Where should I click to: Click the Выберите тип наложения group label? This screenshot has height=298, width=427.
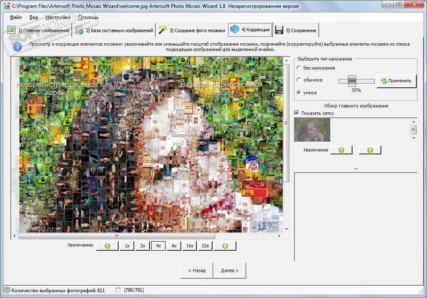pyautogui.click(x=325, y=59)
